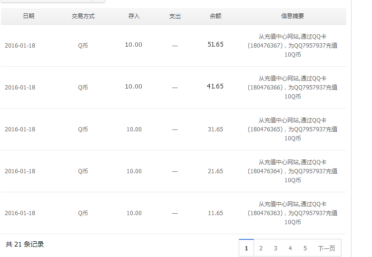Click 下一页 next page link
Image resolution: width=372 pixels, height=257 pixels.
[326, 248]
